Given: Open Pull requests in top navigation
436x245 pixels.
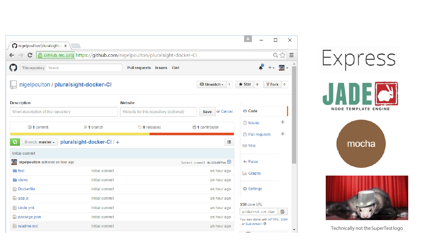Looking at the screenshot, I should (139, 68).
